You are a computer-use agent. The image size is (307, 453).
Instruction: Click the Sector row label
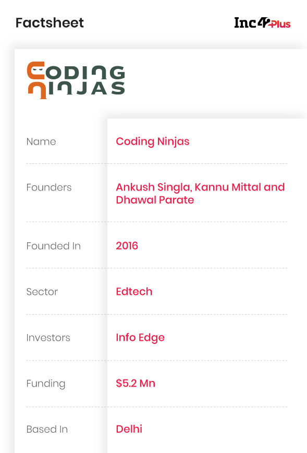click(x=42, y=292)
